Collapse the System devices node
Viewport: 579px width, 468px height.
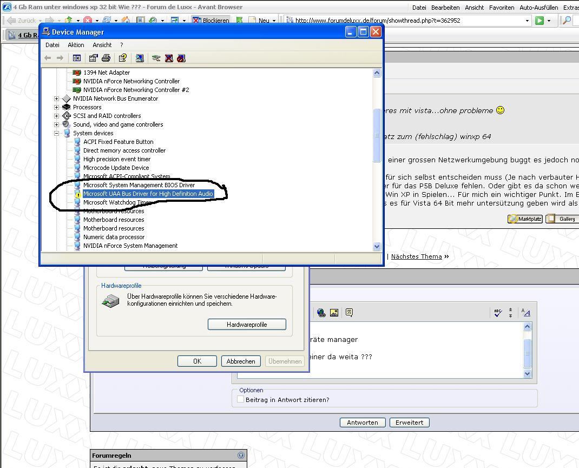click(56, 133)
